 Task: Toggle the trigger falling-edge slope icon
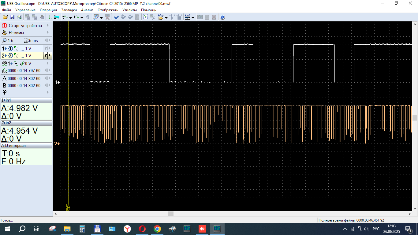pos(16,64)
